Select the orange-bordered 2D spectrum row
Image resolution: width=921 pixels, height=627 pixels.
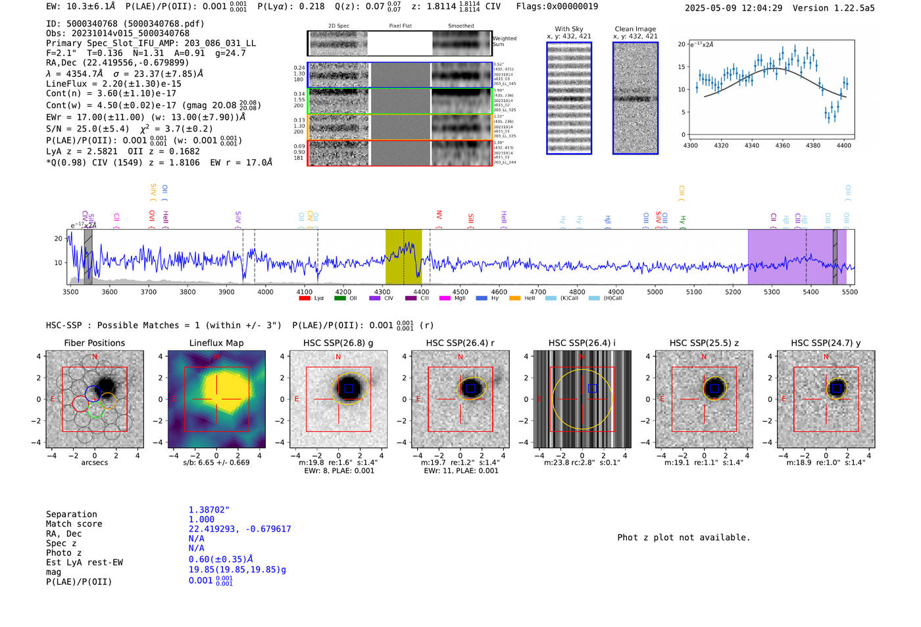[399, 126]
